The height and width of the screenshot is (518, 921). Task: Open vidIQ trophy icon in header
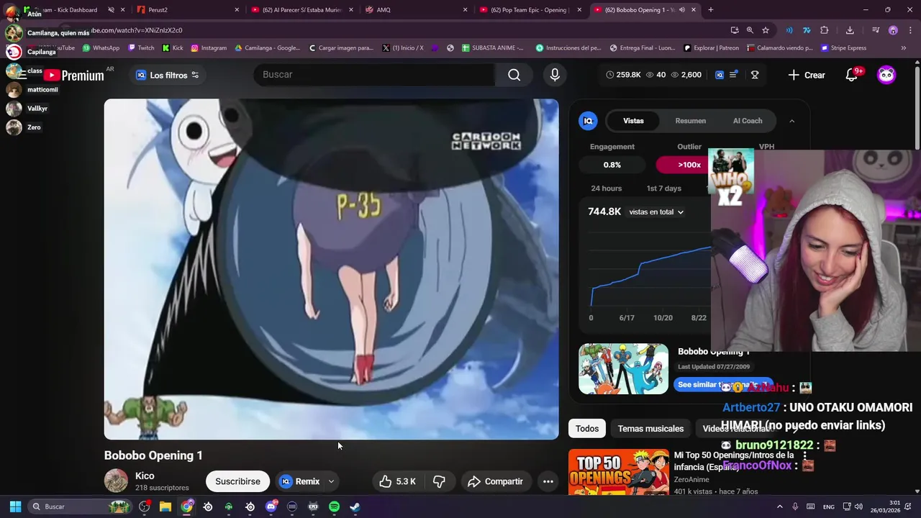755,75
